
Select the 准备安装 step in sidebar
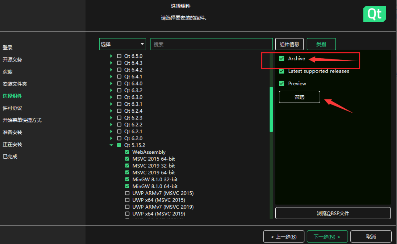(12, 132)
